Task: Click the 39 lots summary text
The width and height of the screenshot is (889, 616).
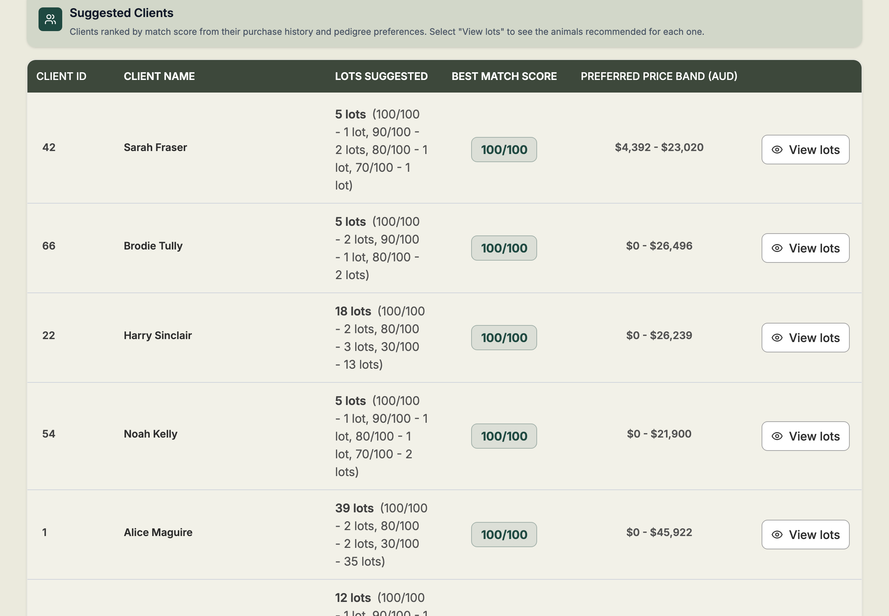Action: point(381,535)
